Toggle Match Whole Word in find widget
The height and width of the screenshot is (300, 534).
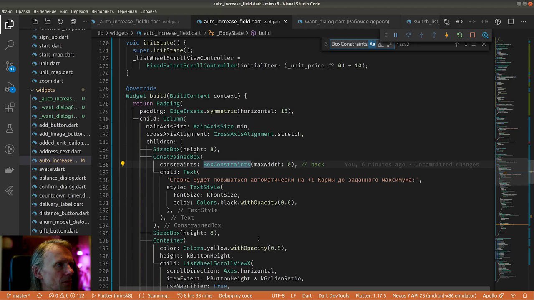click(x=380, y=44)
